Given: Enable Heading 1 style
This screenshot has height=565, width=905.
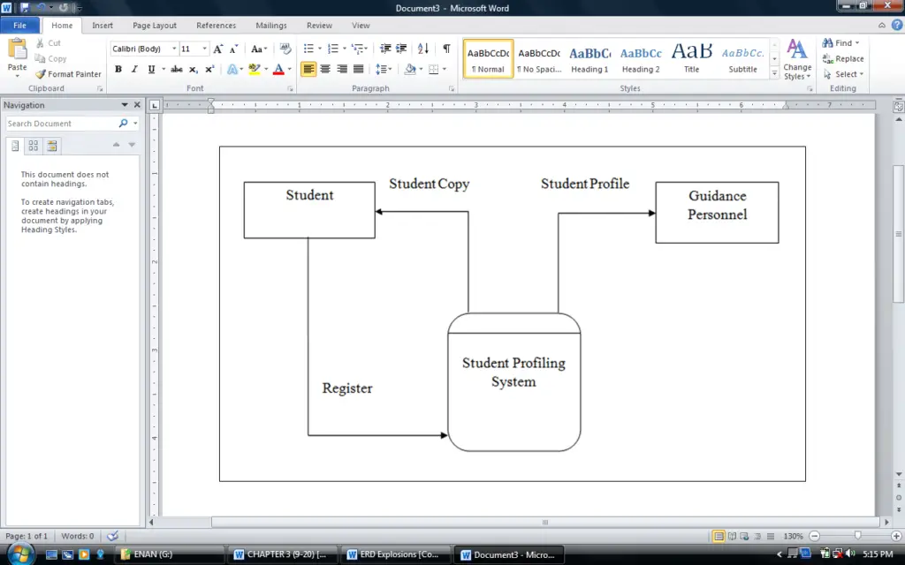Looking at the screenshot, I should click(x=589, y=58).
